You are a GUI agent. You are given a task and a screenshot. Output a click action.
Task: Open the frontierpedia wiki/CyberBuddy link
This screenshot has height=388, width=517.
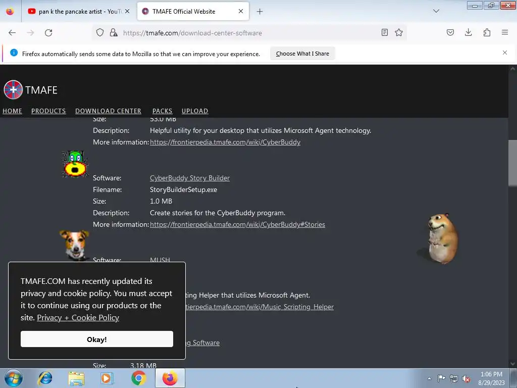[225, 142]
